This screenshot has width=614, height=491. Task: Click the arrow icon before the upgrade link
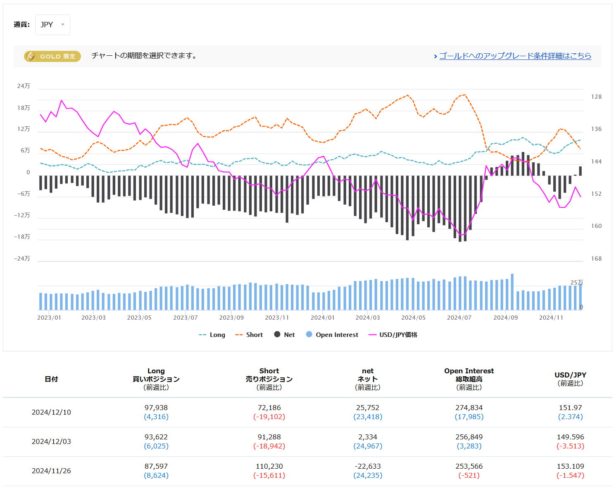tap(436, 56)
